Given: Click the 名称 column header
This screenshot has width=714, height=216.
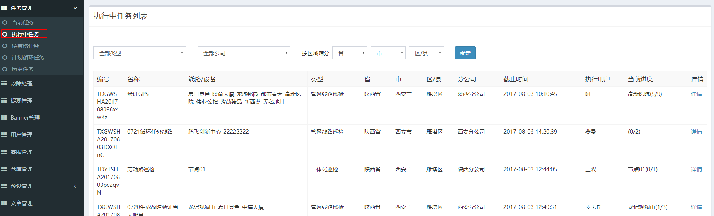Looking at the screenshot, I should click(x=133, y=79).
